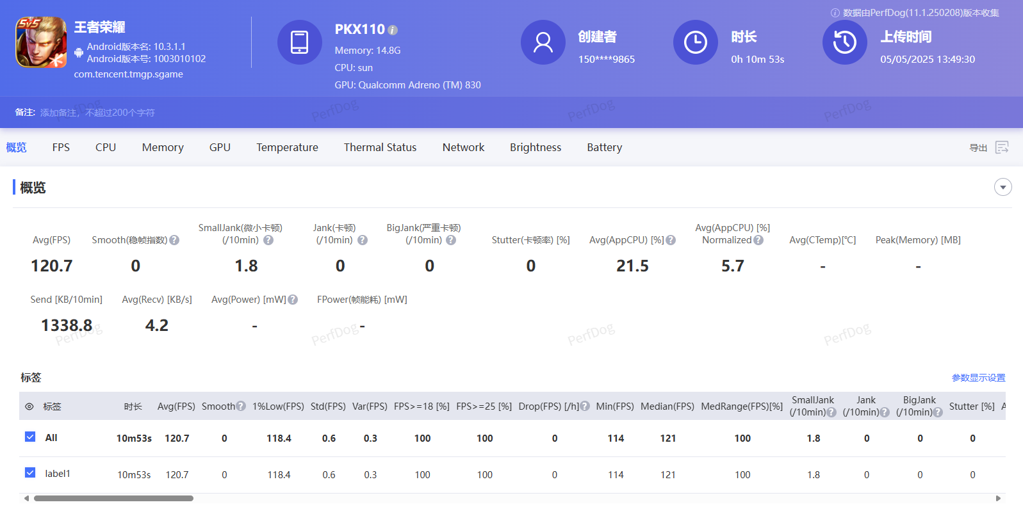Open 参数显示设置 parameter display settings
This screenshot has width=1023, height=507.
978,378
